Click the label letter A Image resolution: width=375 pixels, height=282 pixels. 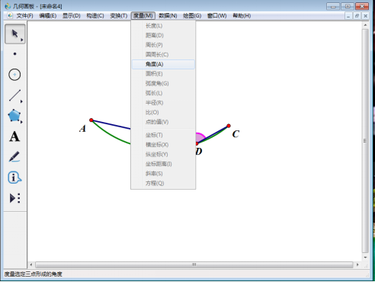tap(82, 129)
